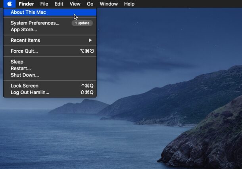Open the View menu
Viewport: 242px width, 169px height.
[75, 4]
